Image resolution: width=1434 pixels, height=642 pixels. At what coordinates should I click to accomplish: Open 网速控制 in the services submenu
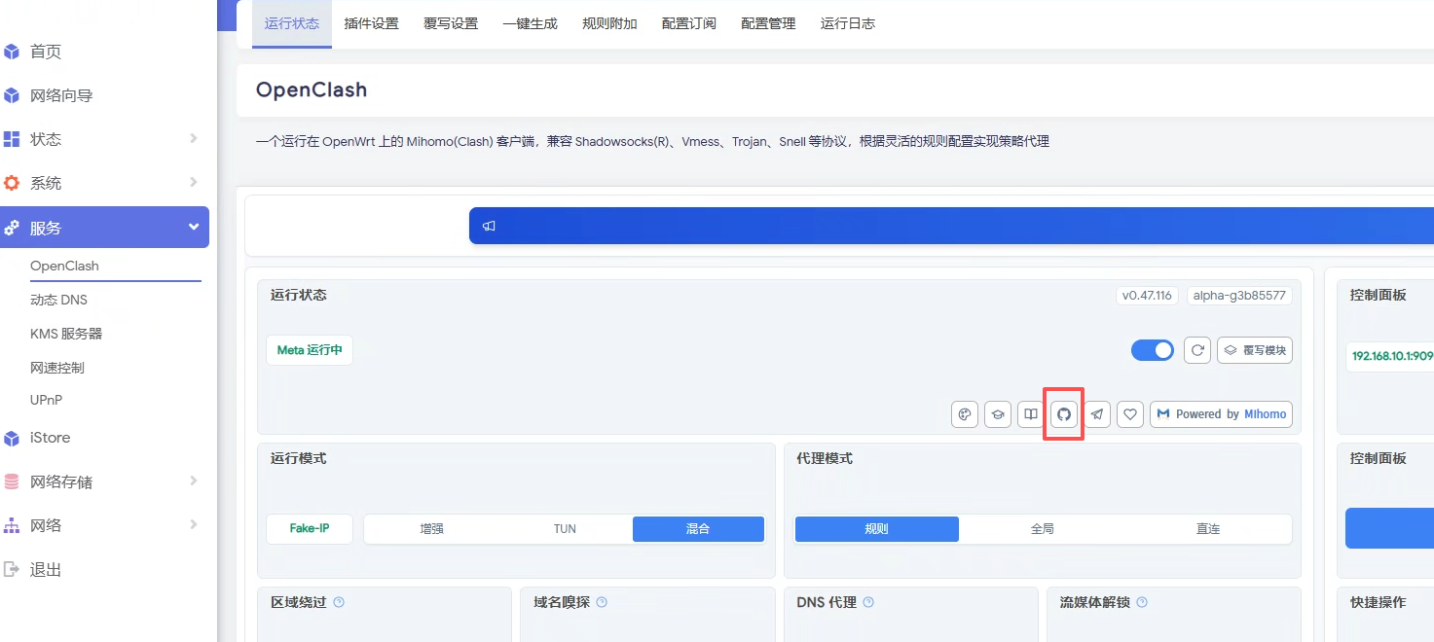[x=57, y=368]
